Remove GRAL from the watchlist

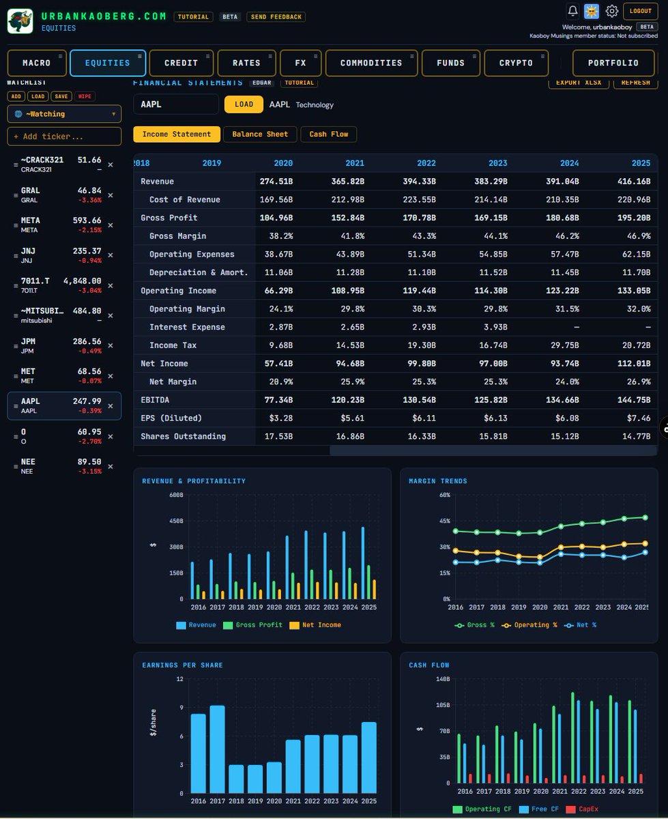click(111, 195)
